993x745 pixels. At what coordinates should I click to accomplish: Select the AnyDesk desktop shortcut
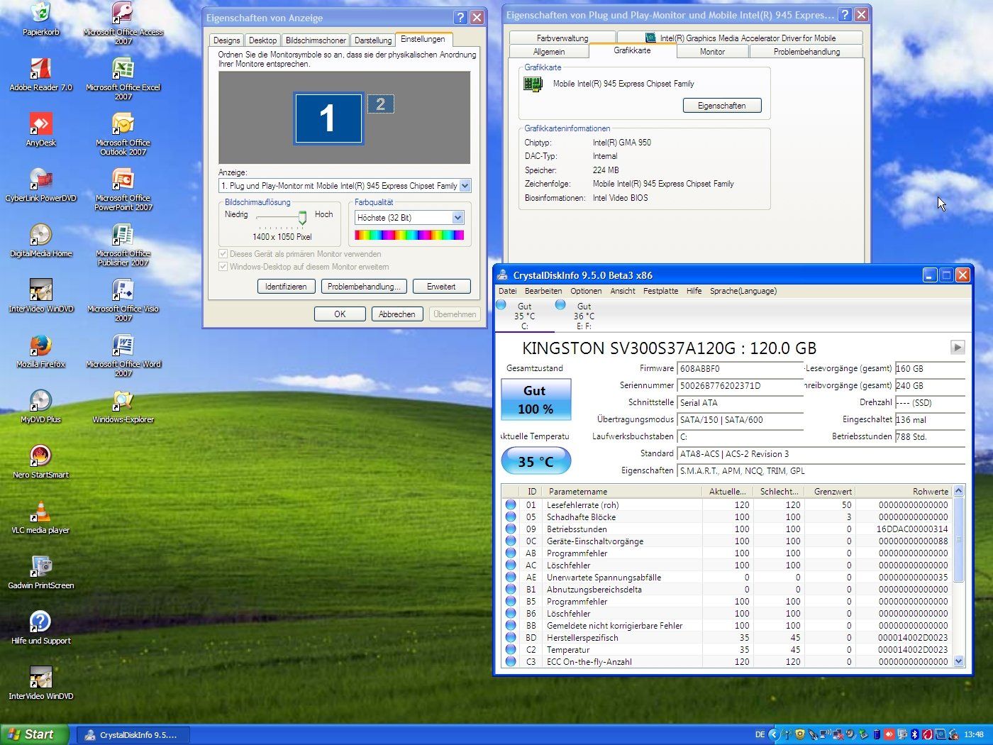(40, 129)
